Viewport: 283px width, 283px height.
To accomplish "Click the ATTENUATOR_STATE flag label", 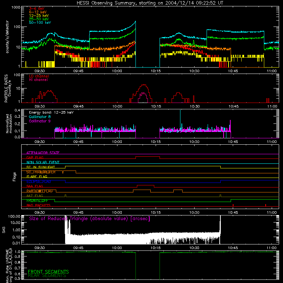I will pos(43,153).
